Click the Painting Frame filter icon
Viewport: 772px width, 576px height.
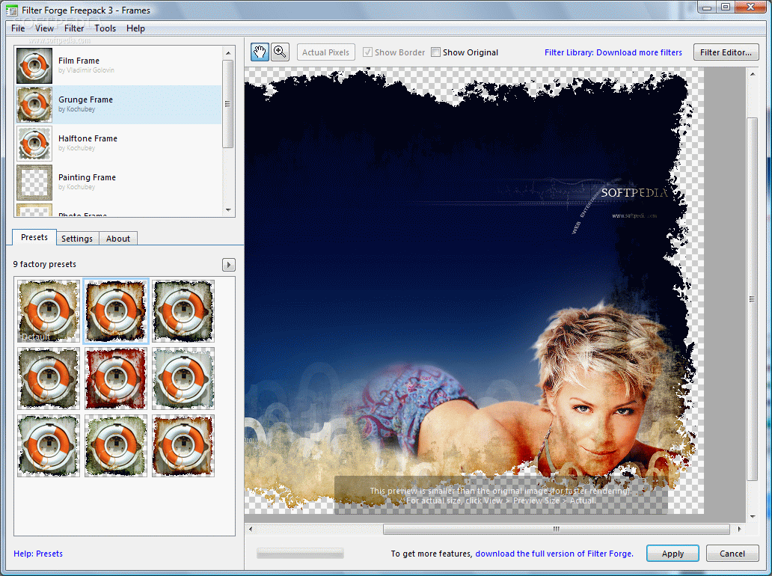(x=34, y=183)
